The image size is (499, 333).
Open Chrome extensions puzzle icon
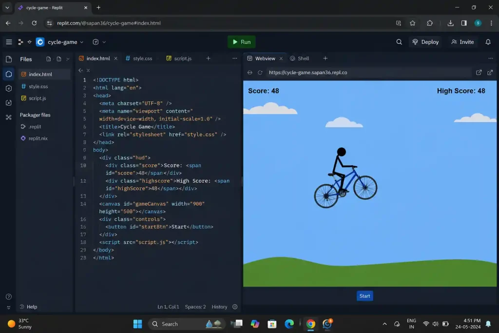click(x=430, y=23)
